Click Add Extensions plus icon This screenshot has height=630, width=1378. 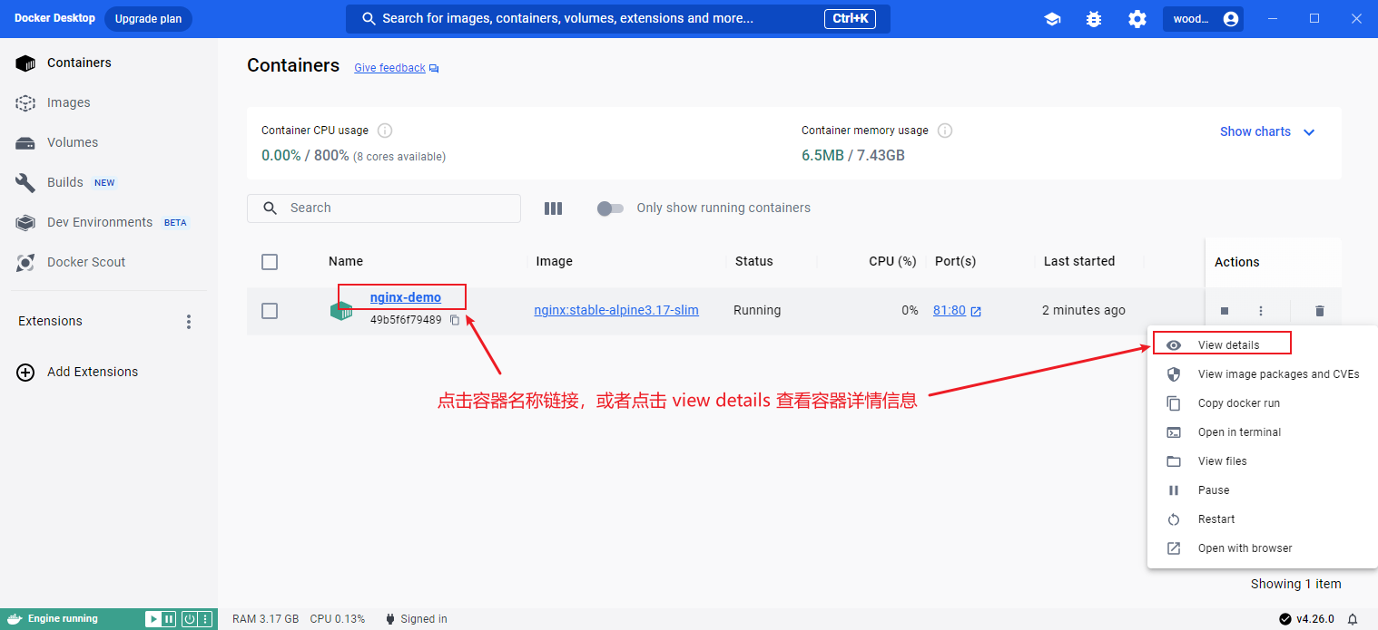(x=25, y=373)
